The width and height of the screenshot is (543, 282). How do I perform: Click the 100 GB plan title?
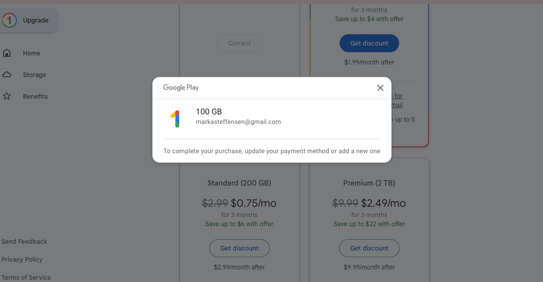coord(209,112)
